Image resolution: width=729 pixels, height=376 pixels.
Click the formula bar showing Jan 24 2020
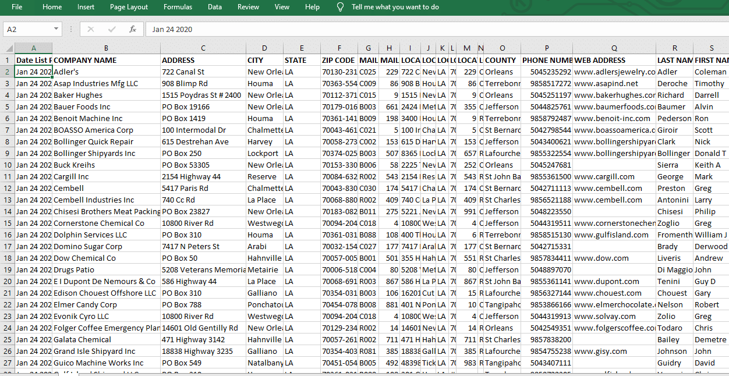click(437, 29)
